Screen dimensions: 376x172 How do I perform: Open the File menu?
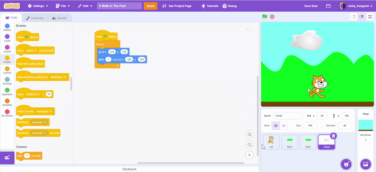(63, 6)
